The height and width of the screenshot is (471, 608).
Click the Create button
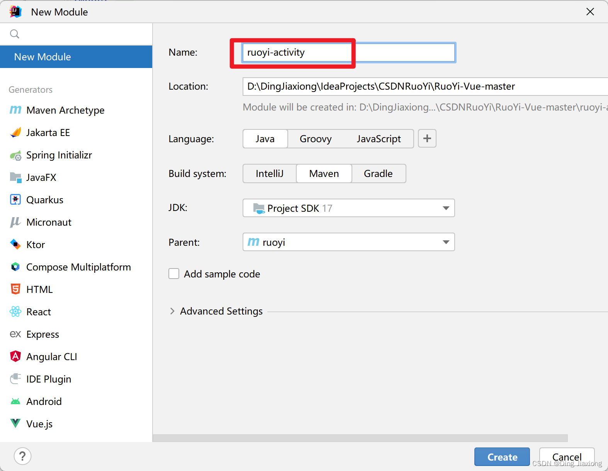pos(502,457)
